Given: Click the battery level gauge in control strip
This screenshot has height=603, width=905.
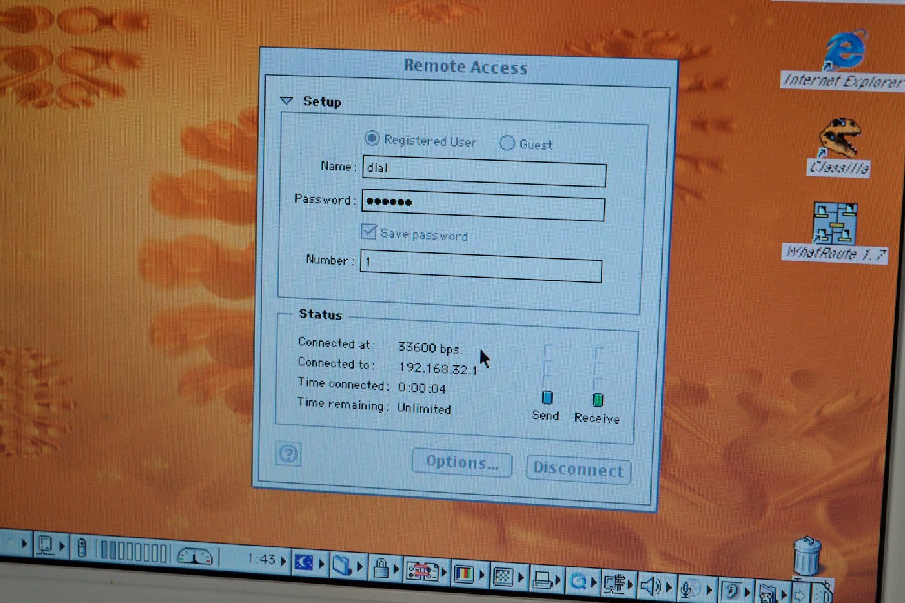Looking at the screenshot, I should pyautogui.click(x=134, y=551).
